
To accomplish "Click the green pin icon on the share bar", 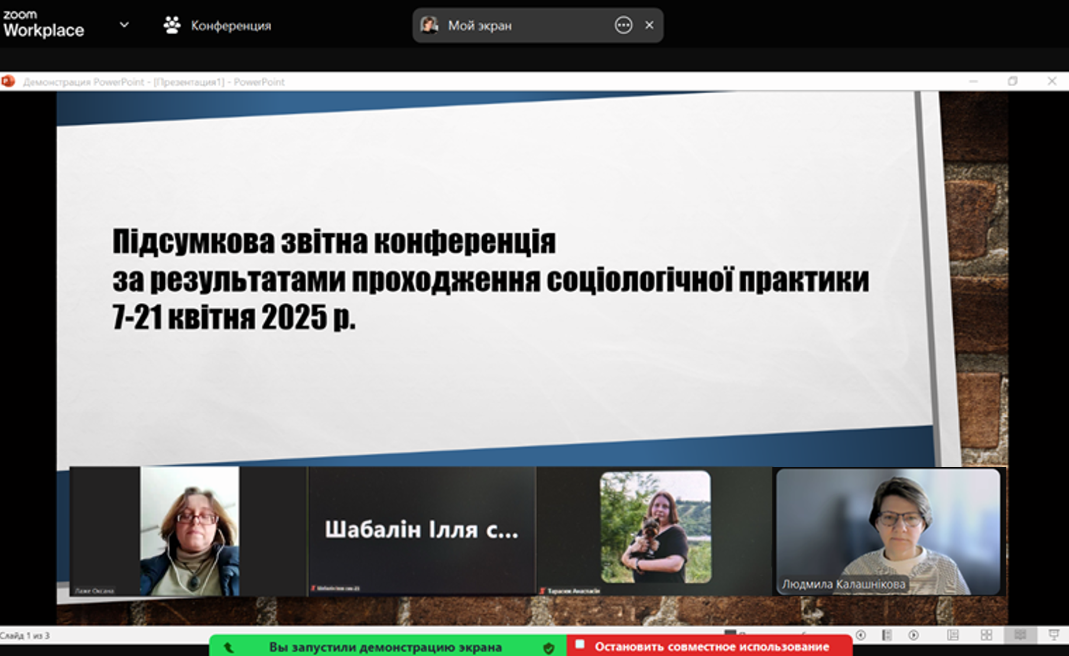I will 229,648.
